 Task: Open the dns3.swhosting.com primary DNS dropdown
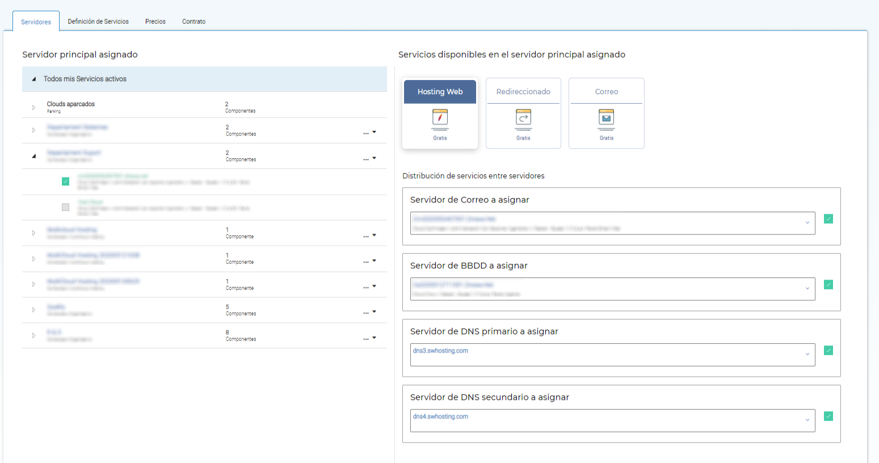613,355
